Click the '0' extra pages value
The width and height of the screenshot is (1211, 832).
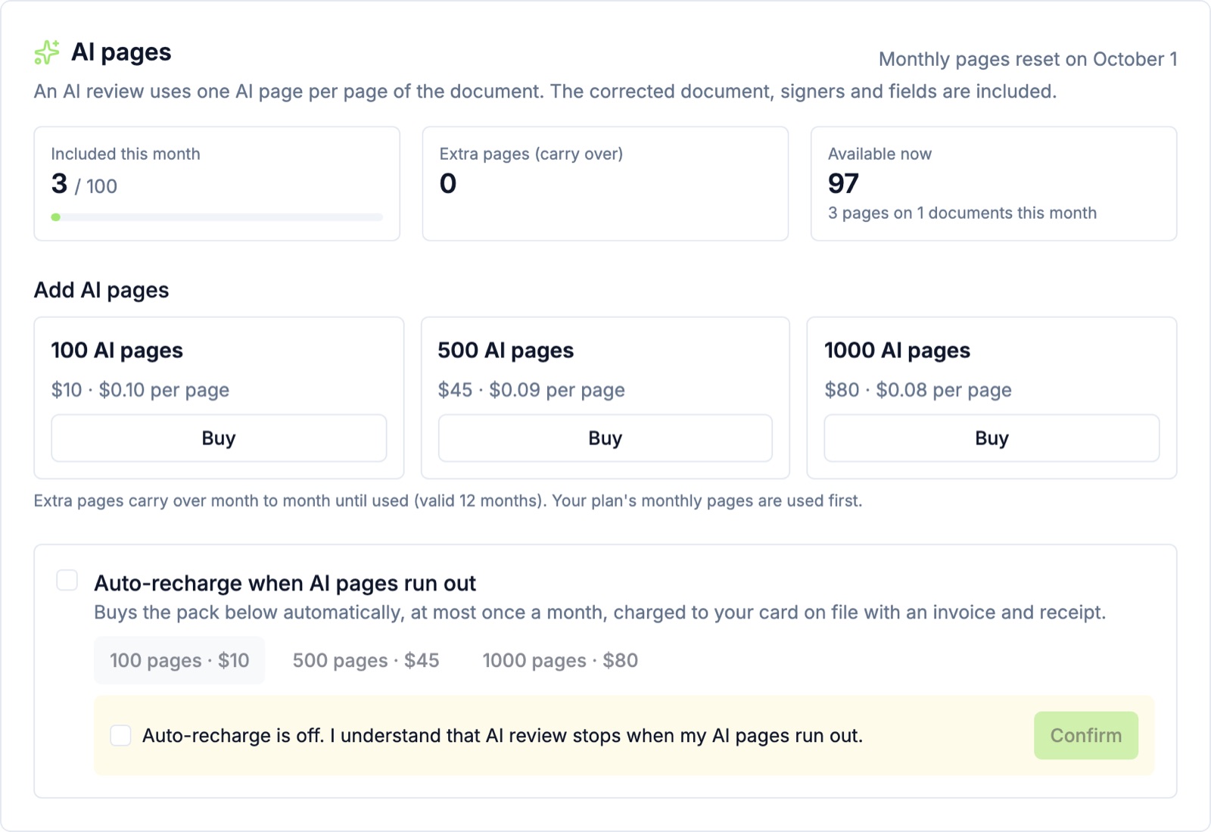(x=448, y=183)
